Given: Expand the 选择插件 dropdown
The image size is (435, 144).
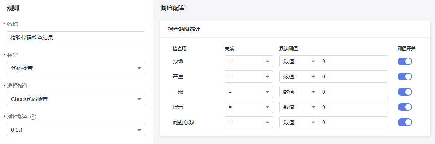Looking at the screenshot, I should 76,99.
